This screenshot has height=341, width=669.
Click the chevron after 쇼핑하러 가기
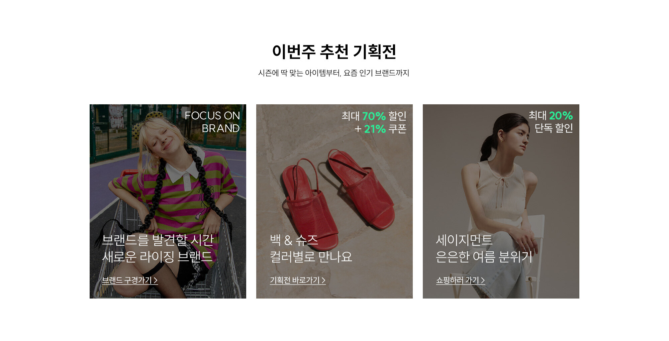click(x=483, y=280)
